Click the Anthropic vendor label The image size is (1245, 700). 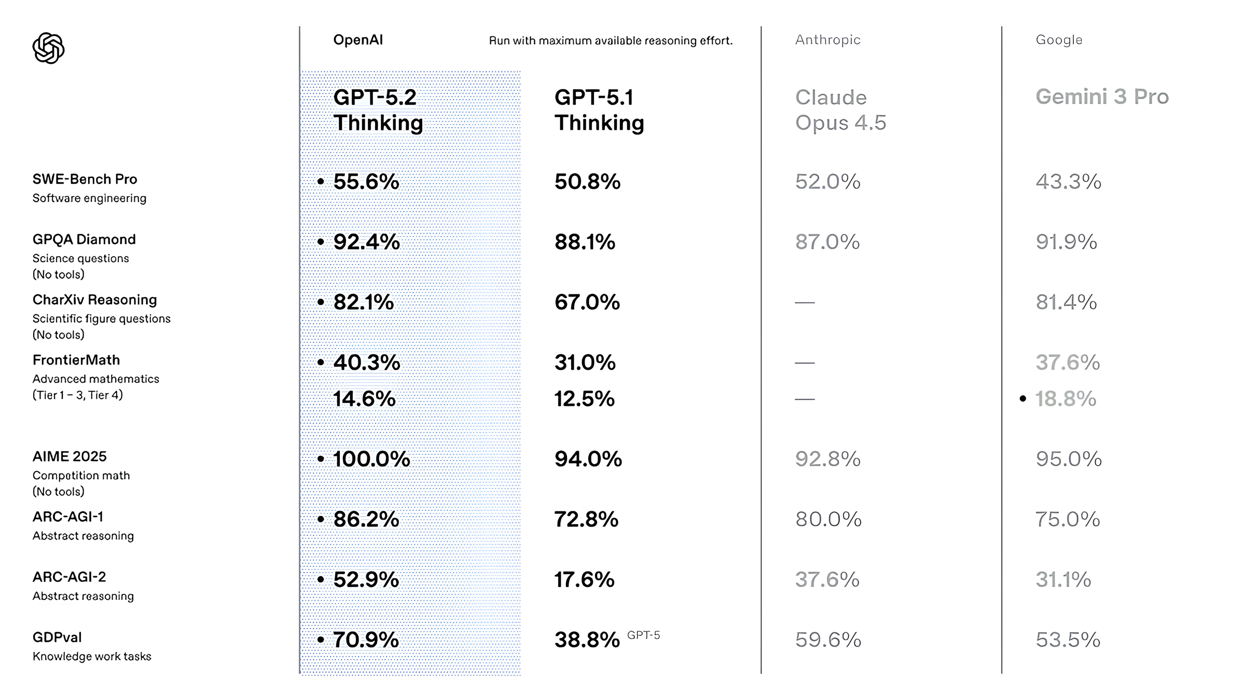coord(827,40)
